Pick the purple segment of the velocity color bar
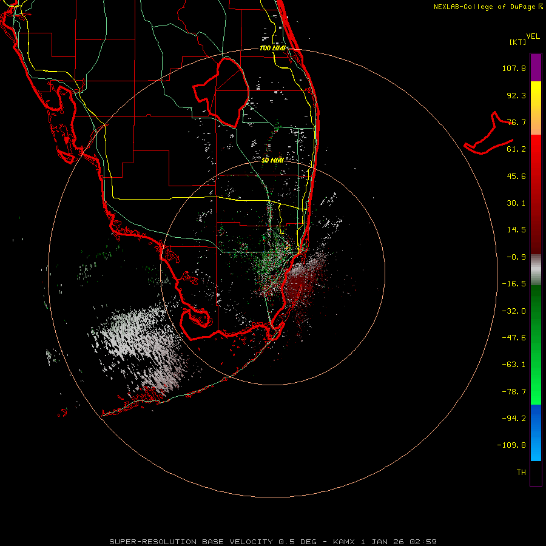Screen dimensions: 546x546 click(536, 67)
